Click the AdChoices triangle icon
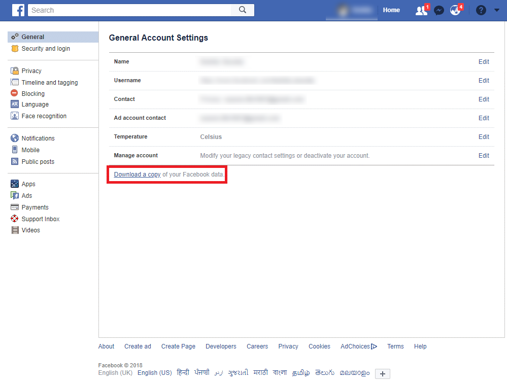Screen dimensions: 507x382 pyautogui.click(x=374, y=346)
